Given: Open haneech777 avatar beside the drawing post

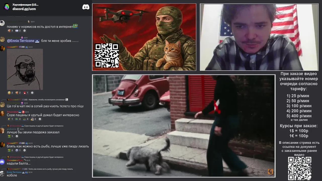Looking at the screenshot, I should click(x=2, y=49).
